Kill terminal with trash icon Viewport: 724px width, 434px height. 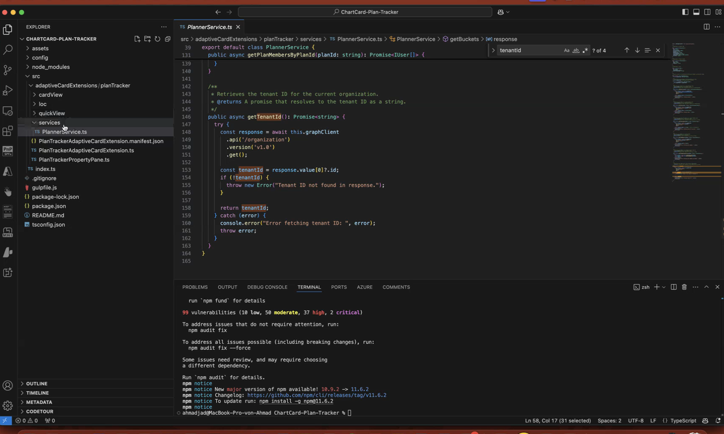(x=684, y=287)
